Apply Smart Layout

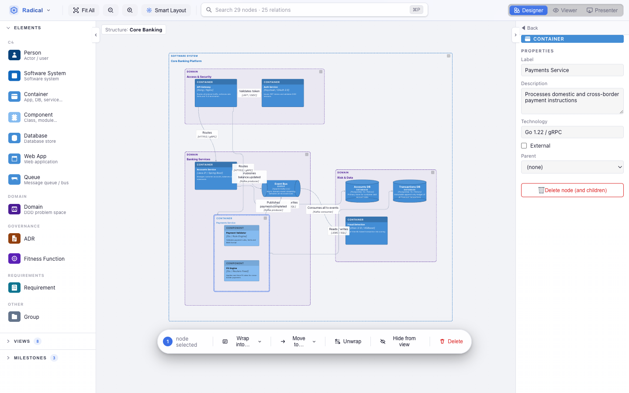pyautogui.click(x=166, y=10)
